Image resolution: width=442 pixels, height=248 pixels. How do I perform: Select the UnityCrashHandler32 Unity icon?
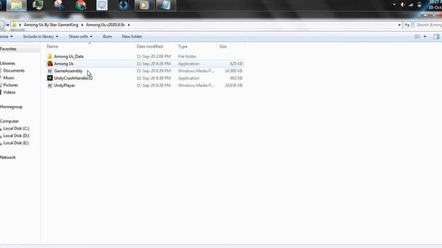[x=50, y=78]
